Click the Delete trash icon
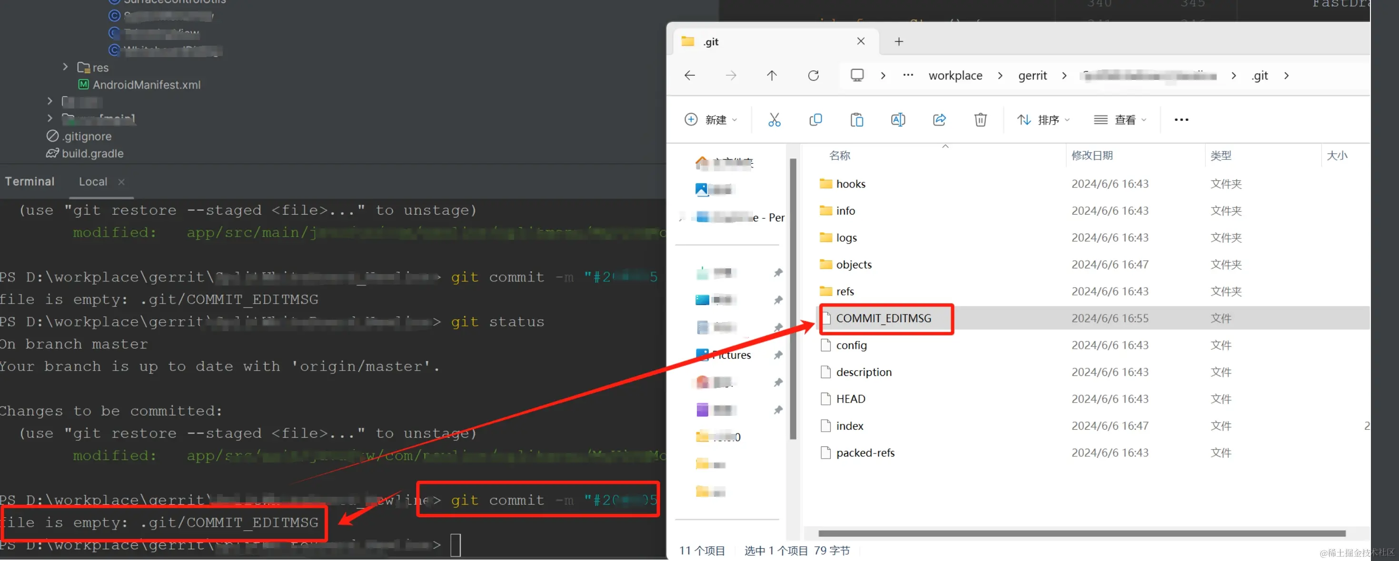1399x561 pixels. [x=981, y=119]
